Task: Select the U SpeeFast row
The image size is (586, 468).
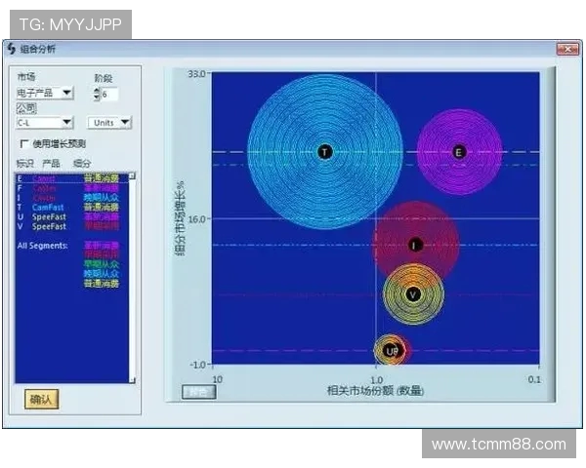Action: (49, 216)
